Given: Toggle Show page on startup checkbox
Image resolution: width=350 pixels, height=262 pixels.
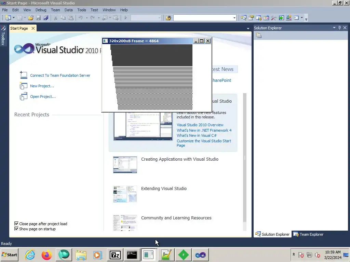Looking at the screenshot, I should (16, 229).
